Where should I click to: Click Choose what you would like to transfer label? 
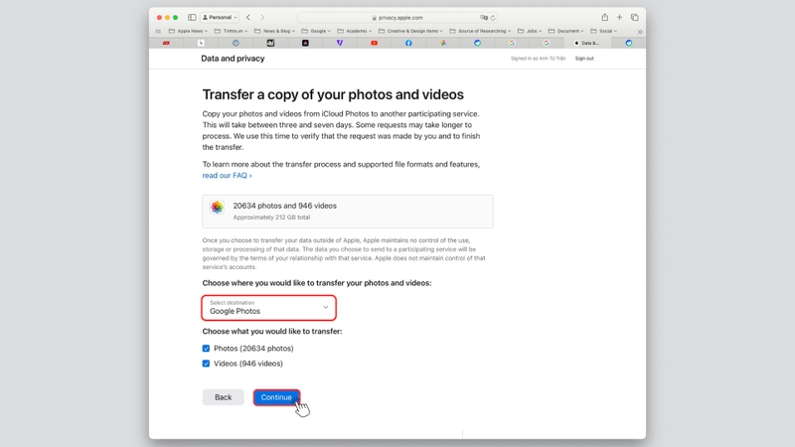point(272,332)
